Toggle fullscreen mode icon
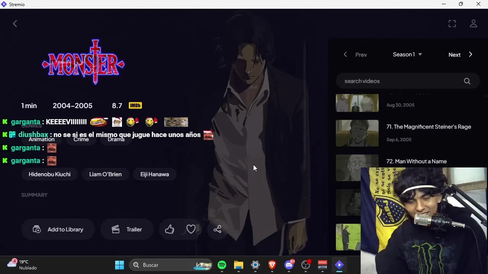This screenshot has width=488, height=274. [452, 24]
